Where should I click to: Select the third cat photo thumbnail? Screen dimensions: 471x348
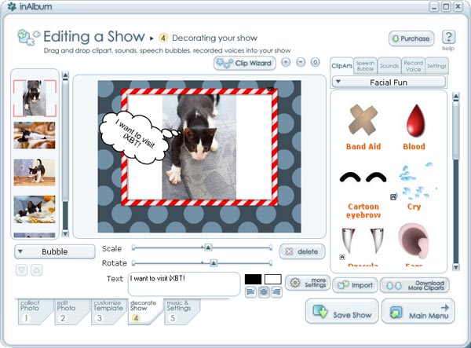pyautogui.click(x=35, y=172)
